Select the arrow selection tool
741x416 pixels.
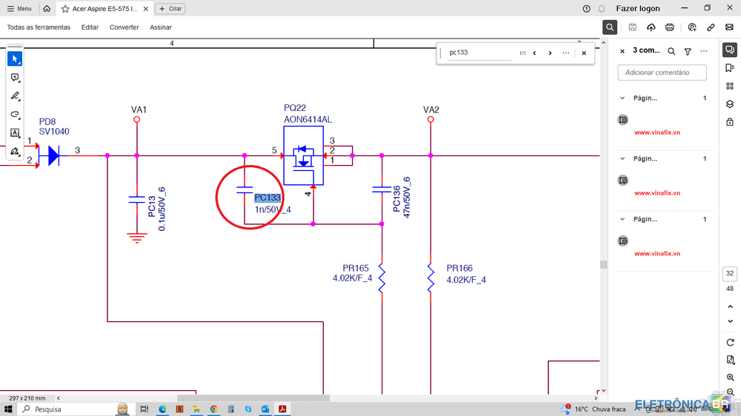click(15, 58)
